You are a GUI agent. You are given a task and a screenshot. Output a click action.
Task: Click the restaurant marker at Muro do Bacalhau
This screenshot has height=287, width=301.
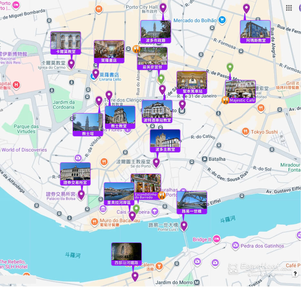click(x=94, y=221)
